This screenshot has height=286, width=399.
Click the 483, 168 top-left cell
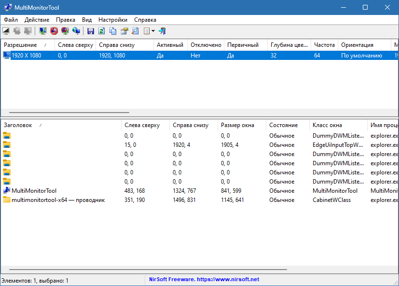coord(135,191)
